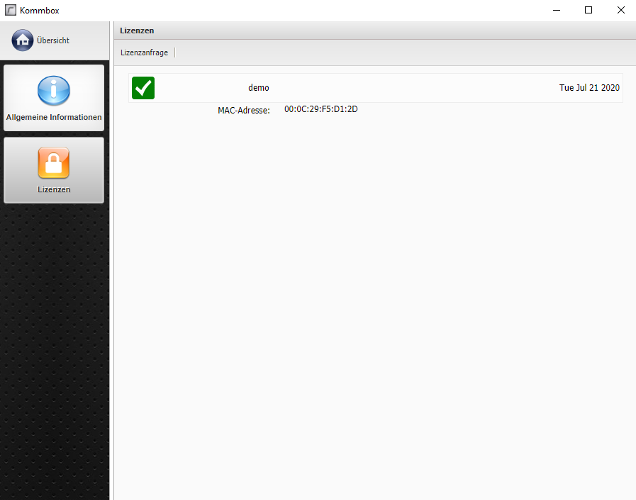Click the orange padlock Lizenzen icon
Image resolution: width=636 pixels, height=500 pixels.
[54, 163]
